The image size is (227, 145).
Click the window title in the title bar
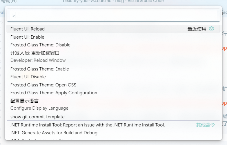113,1
